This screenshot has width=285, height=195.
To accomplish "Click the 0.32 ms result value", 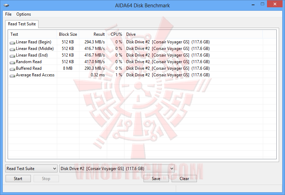I will pos(98,75).
